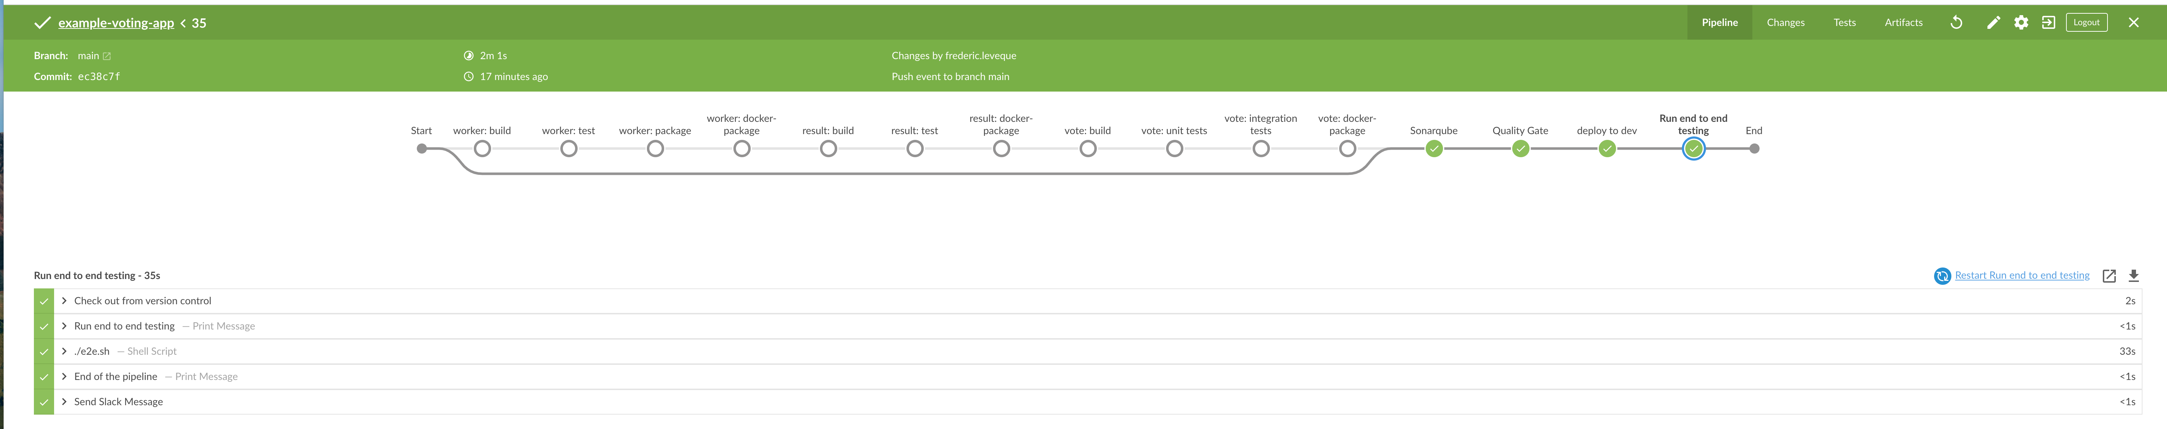2167x429 pixels.
Task: Click the go-to-classic exit icon near Logout
Action: tap(2049, 22)
